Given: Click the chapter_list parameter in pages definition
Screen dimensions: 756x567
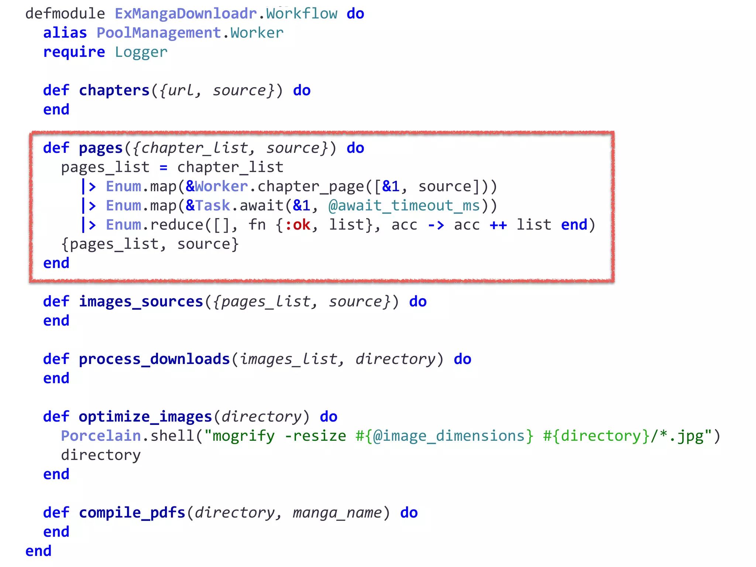Looking at the screenshot, I should coord(195,148).
